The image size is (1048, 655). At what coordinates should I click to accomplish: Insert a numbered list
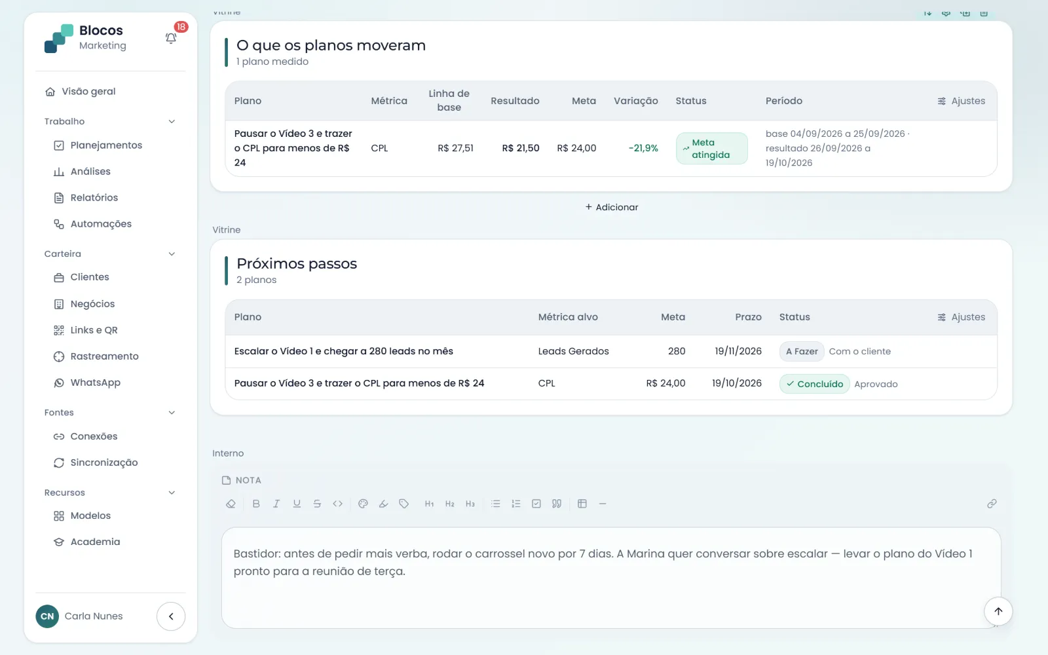[516, 504]
